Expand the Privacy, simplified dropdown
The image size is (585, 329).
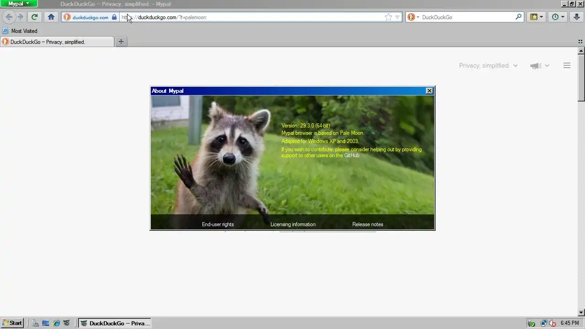click(488, 66)
